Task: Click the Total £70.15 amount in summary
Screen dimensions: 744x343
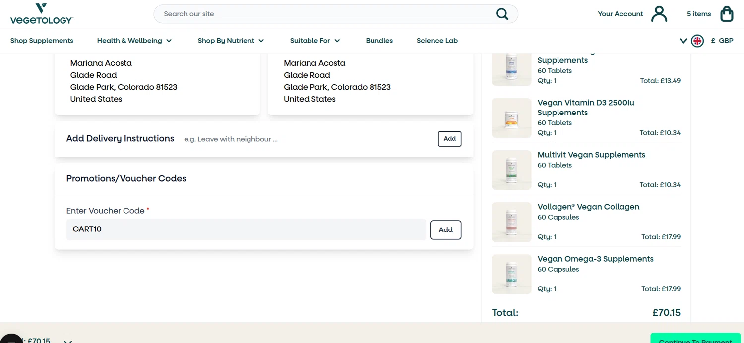Action: (666, 313)
